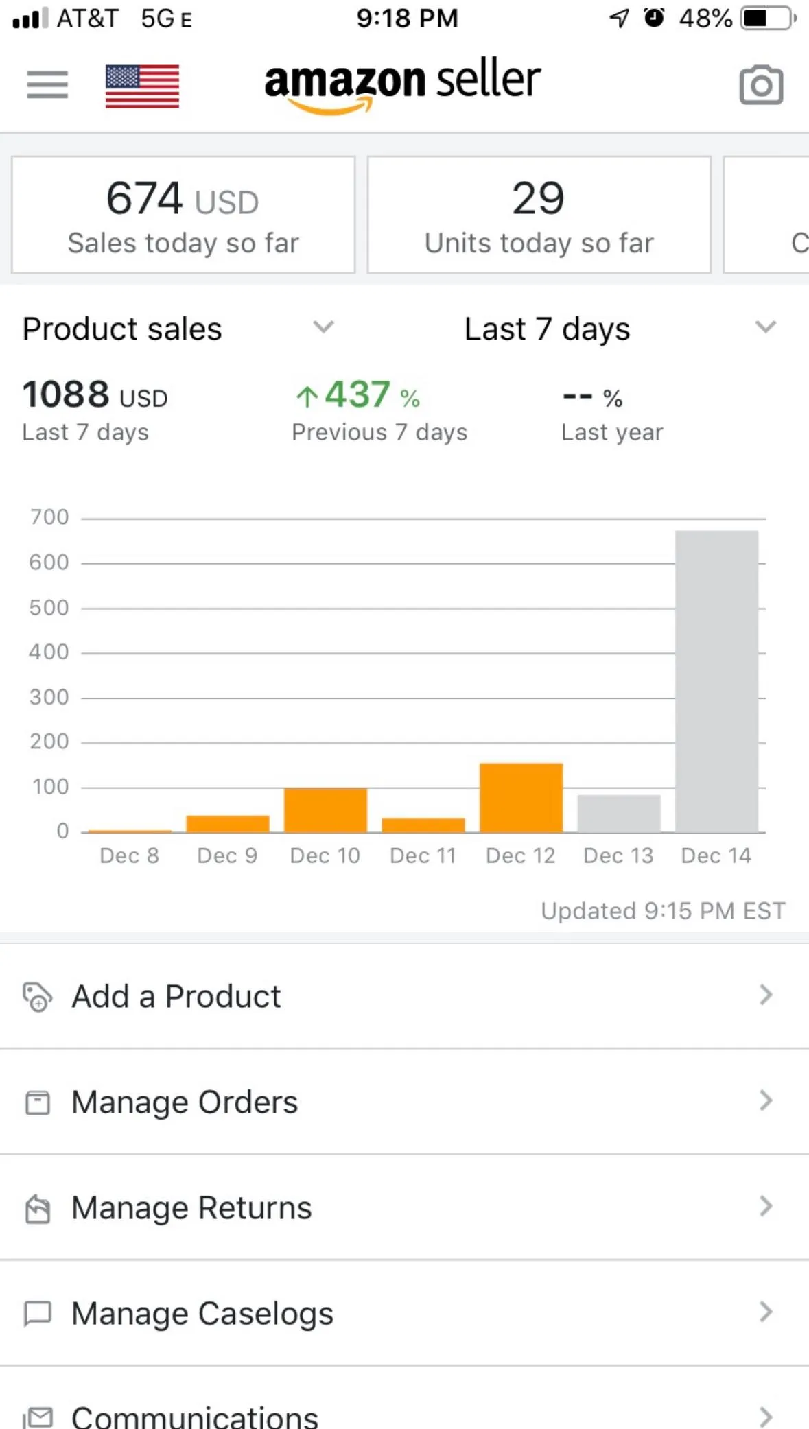
Task: Open the Last 7 days range dropdown
Action: tap(765, 327)
